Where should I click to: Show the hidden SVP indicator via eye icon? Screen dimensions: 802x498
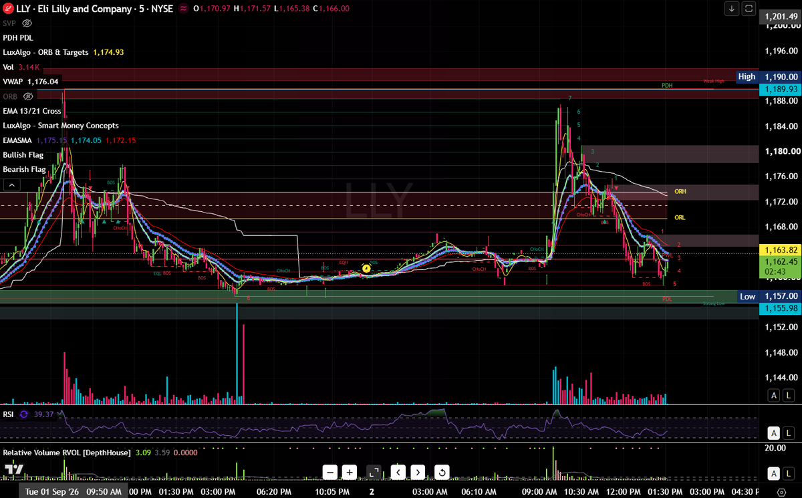[27, 23]
